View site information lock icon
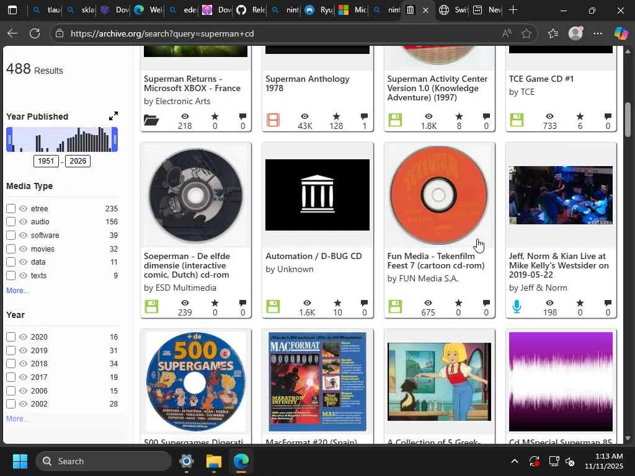The height and width of the screenshot is (476, 635). pyautogui.click(x=60, y=33)
